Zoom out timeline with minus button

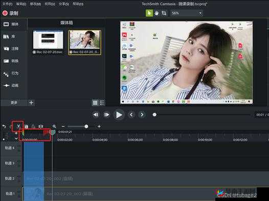pos(63,127)
